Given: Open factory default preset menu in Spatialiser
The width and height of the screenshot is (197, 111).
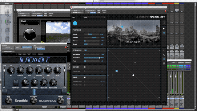Looking at the screenshot, I should tap(90, 11).
